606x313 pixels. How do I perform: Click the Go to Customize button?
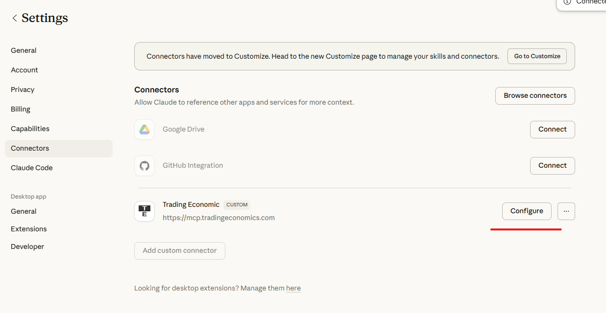pyautogui.click(x=537, y=56)
